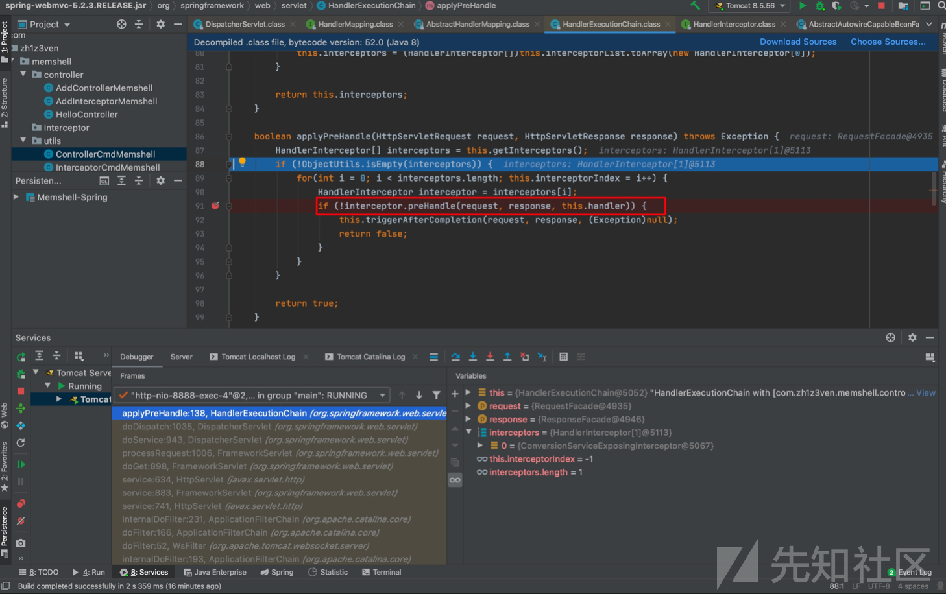The width and height of the screenshot is (946, 594).
Task: Click the View link for 'this' variable
Action: coord(926,392)
